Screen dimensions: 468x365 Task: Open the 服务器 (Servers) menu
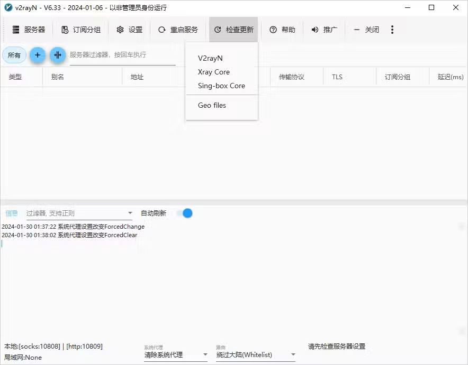click(30, 30)
